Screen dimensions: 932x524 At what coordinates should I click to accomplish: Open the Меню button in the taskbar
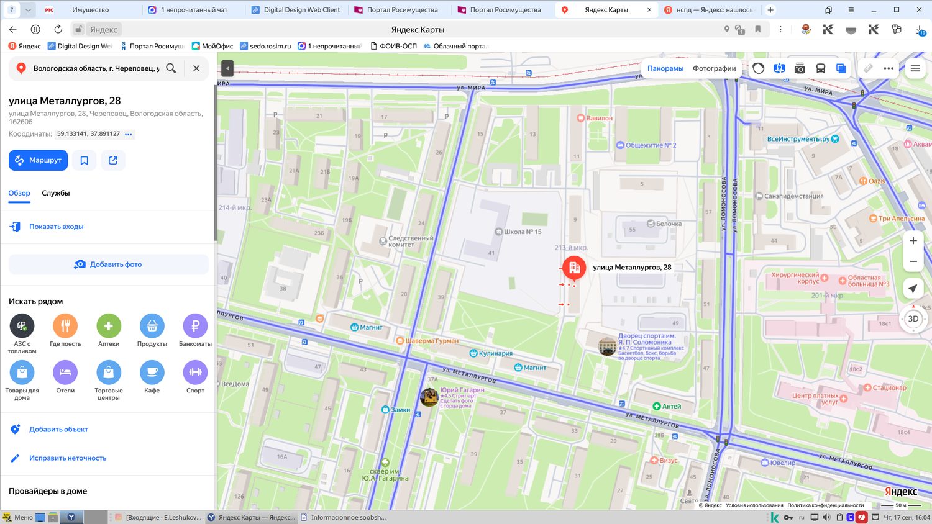[x=17, y=517]
